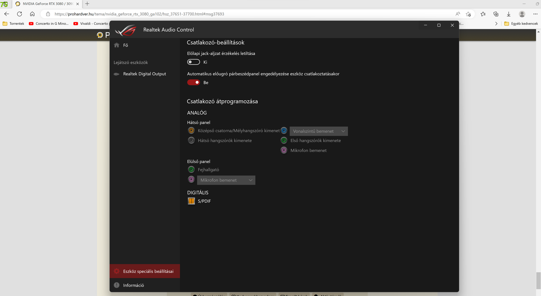Screen dimensions: 541x296
Task: Open Egyéb kedvencek favorites folder
Action: (521, 23)
